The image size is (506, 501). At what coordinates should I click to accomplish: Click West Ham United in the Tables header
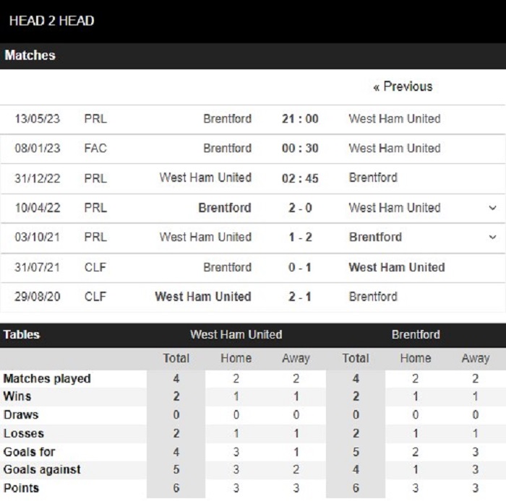click(x=236, y=335)
